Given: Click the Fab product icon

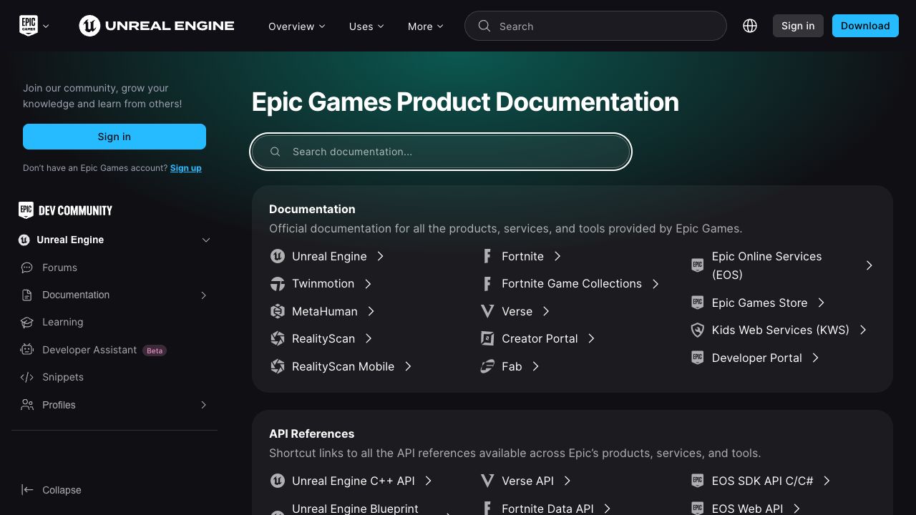Looking at the screenshot, I should (x=487, y=366).
